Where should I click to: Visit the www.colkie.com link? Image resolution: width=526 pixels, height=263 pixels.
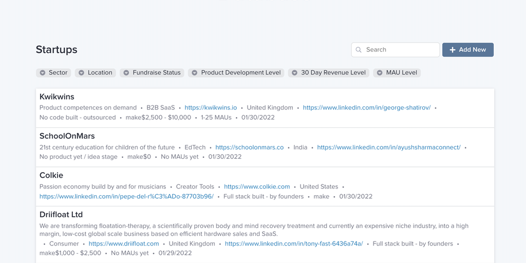coord(257,186)
